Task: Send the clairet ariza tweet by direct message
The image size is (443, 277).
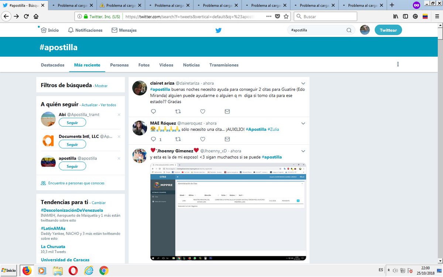Action: click(227, 111)
